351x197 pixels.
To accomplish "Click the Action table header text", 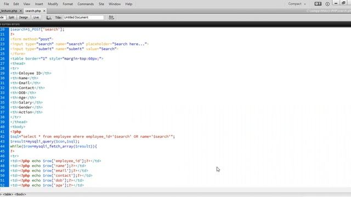I will click(25, 112).
